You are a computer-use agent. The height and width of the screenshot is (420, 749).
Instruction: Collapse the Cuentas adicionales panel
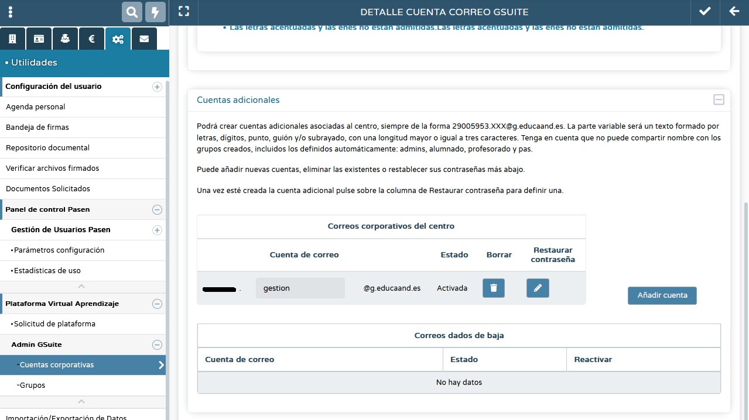(x=719, y=100)
